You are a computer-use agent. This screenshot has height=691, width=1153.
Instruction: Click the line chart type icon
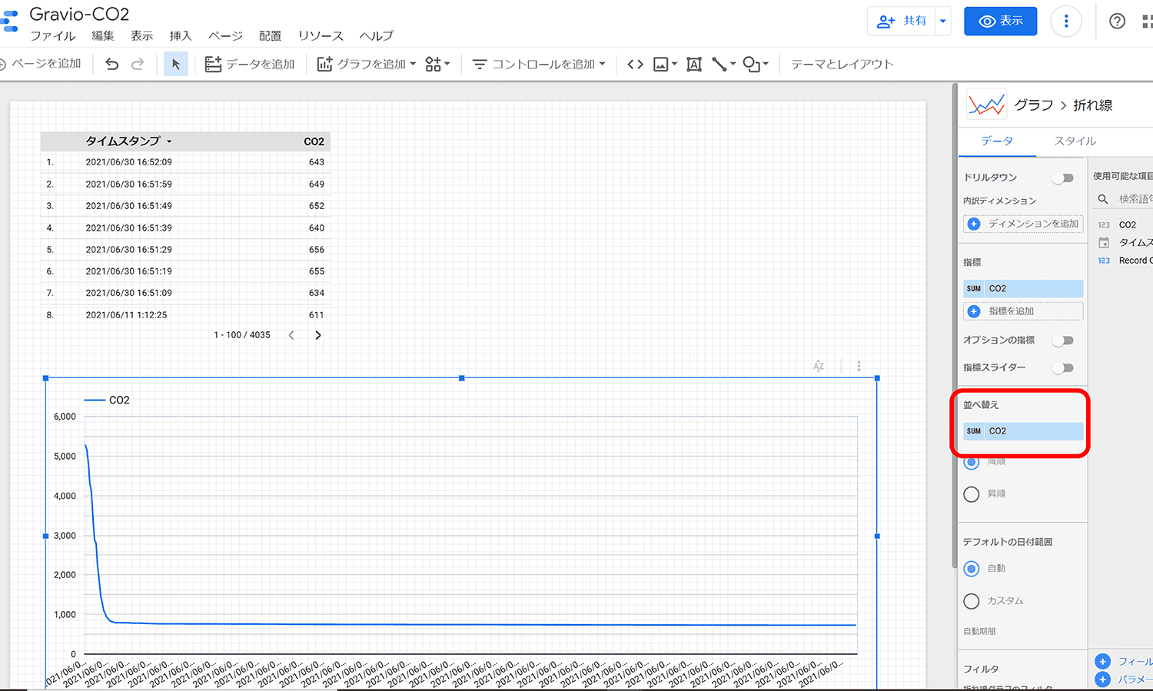986,105
